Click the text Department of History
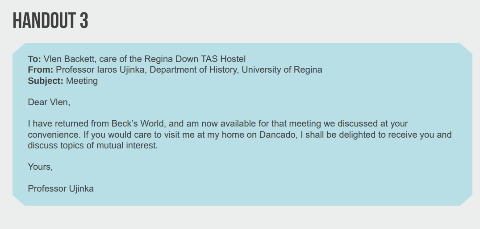The height and width of the screenshot is (229, 480). [193, 70]
